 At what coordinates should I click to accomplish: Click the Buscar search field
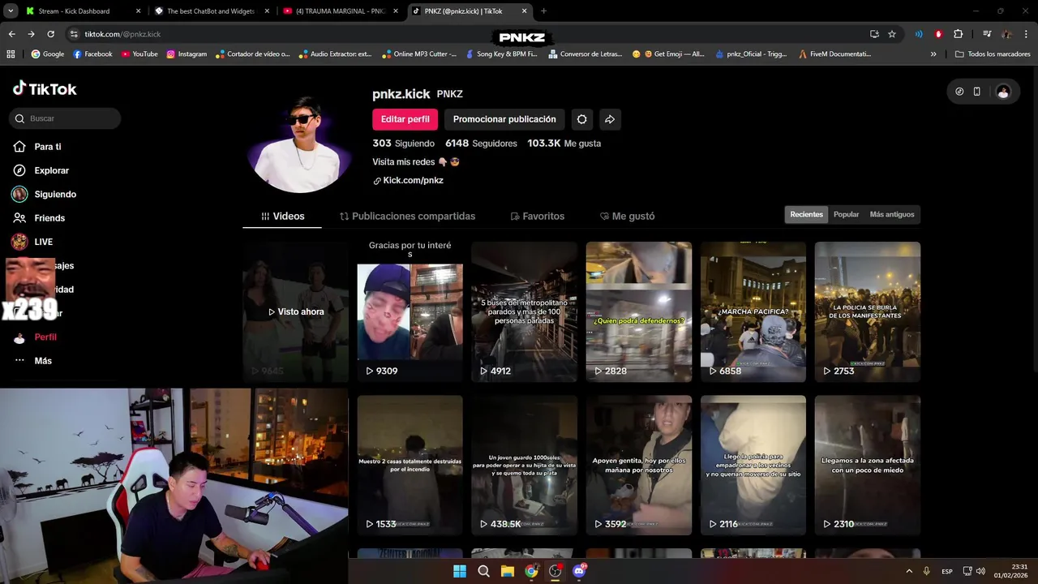[x=65, y=118]
